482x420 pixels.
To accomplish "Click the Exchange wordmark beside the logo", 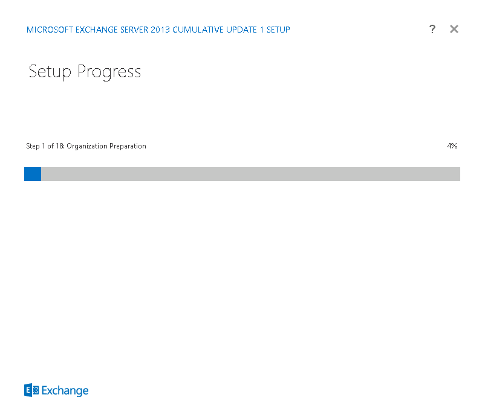I will point(65,390).
